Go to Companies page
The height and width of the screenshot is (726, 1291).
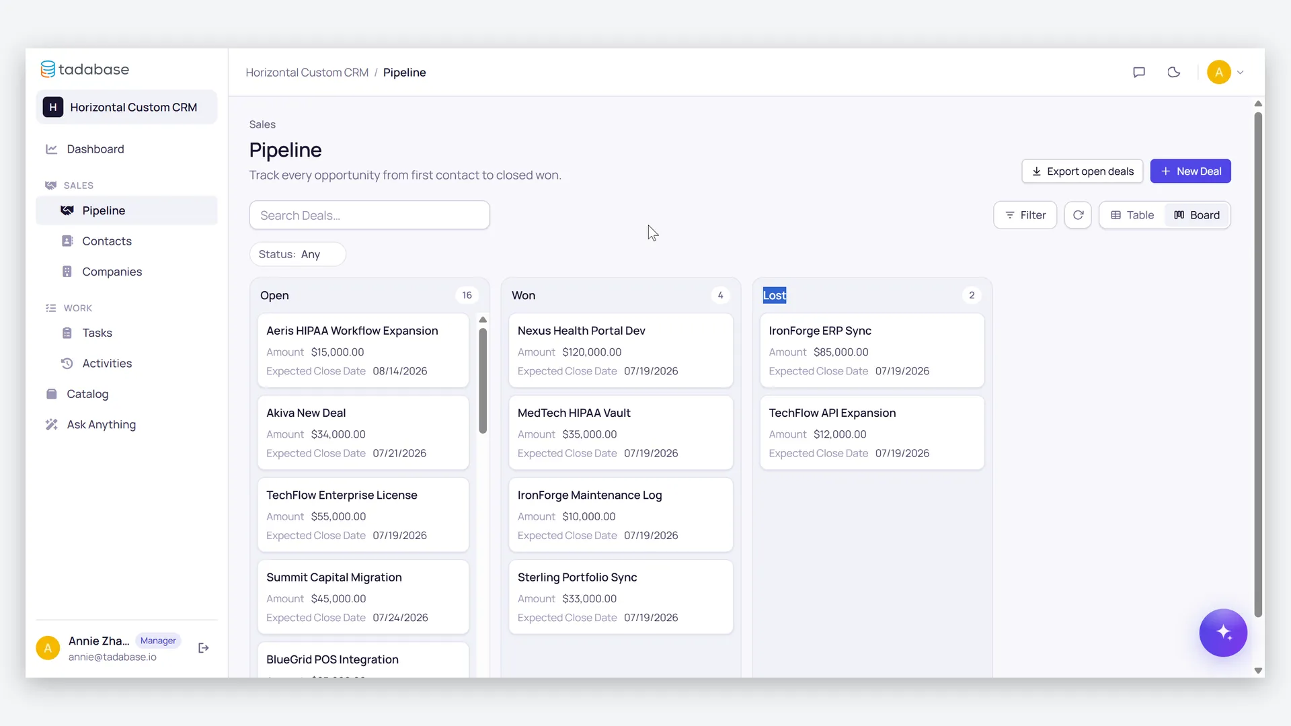[126, 272]
